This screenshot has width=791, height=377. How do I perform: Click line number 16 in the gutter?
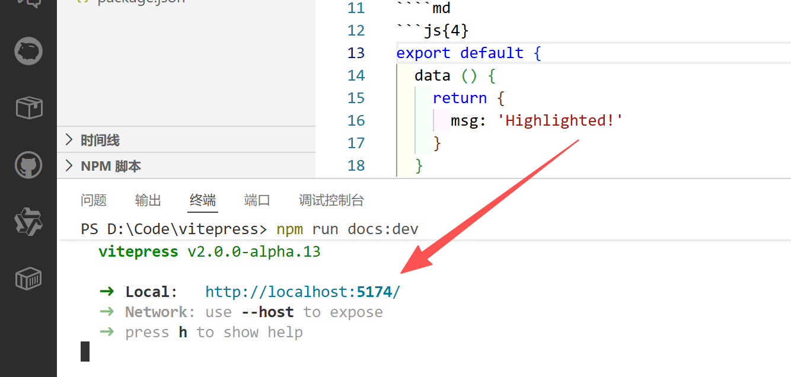[x=356, y=120]
